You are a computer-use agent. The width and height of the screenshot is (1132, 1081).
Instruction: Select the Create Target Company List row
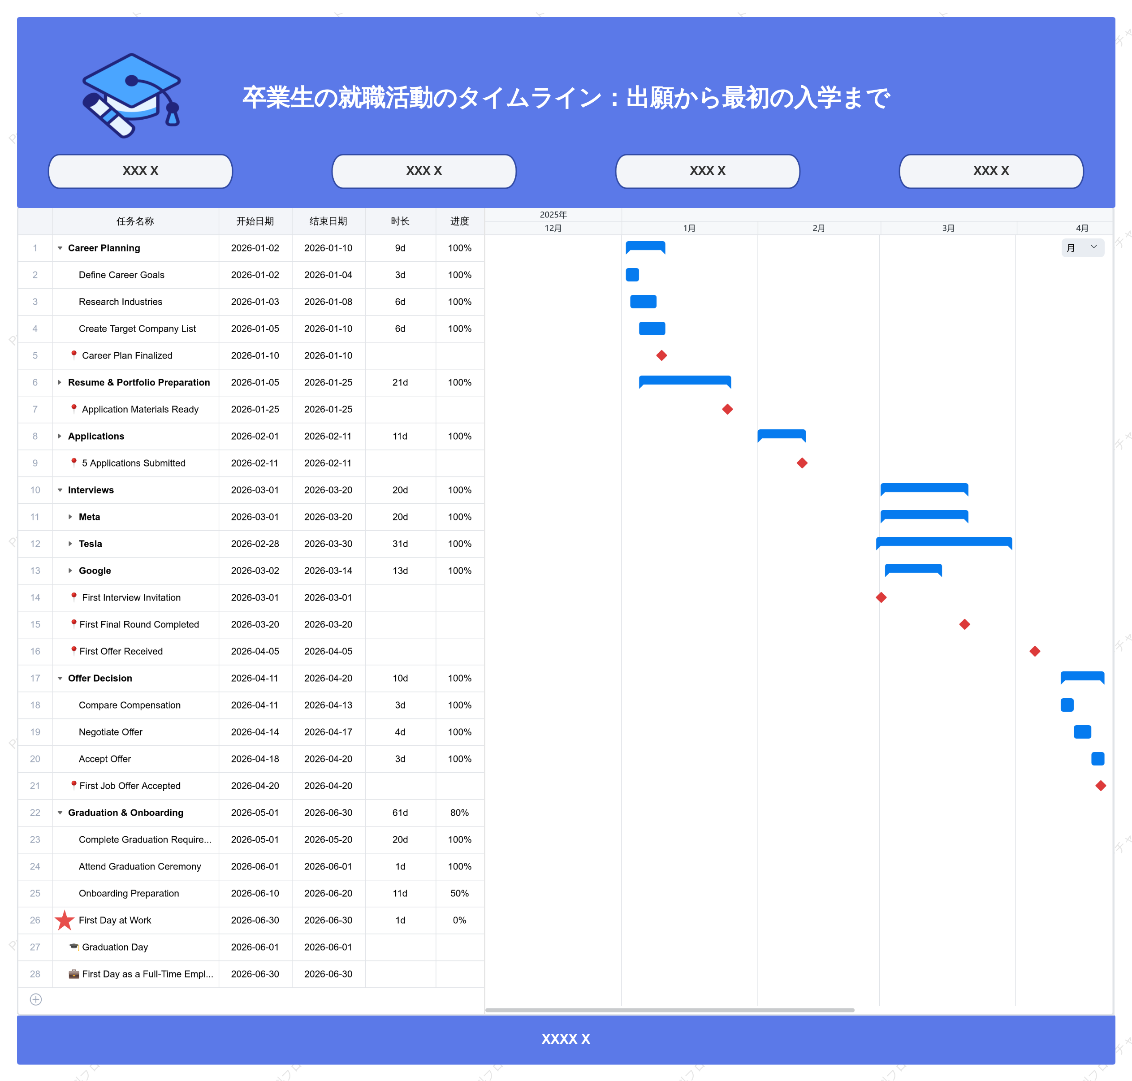coord(251,329)
